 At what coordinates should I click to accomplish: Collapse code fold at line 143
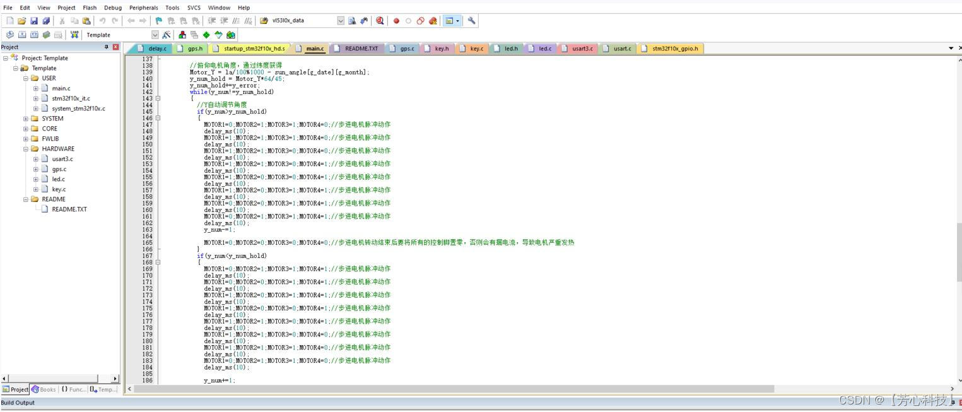(158, 98)
